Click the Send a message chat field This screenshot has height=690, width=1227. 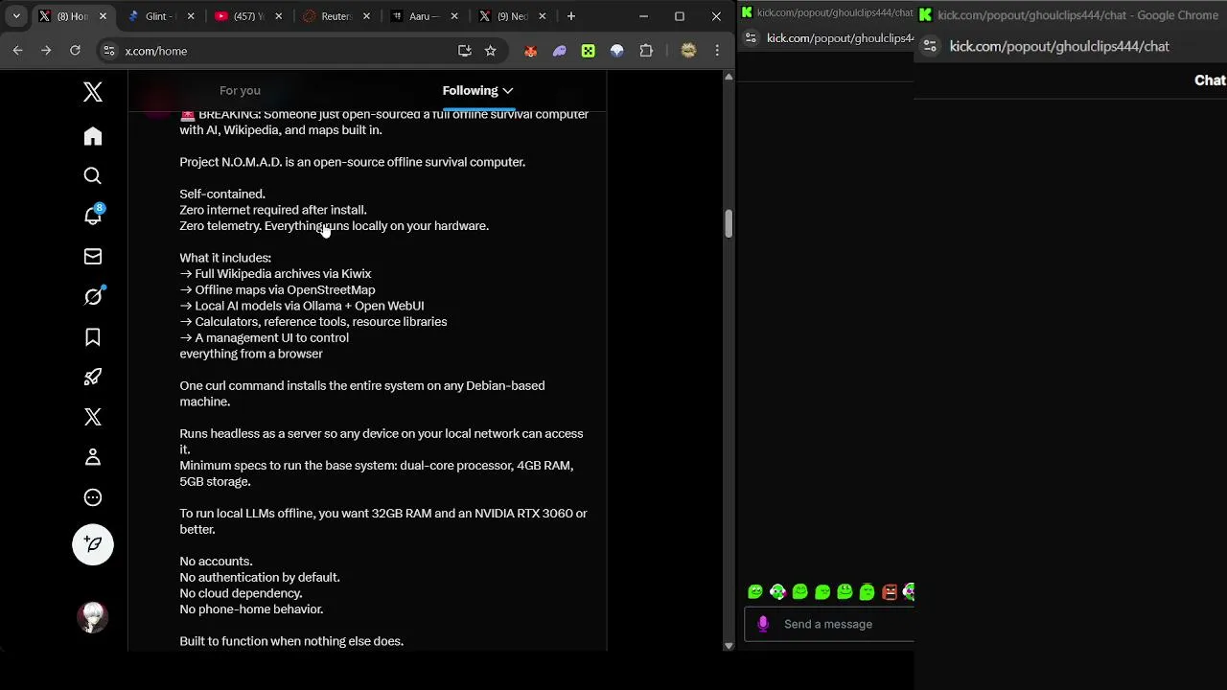830,624
